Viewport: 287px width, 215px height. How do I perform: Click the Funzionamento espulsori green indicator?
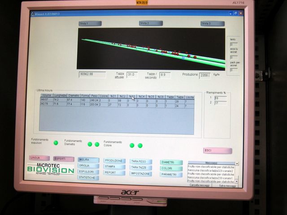click(x=56, y=143)
